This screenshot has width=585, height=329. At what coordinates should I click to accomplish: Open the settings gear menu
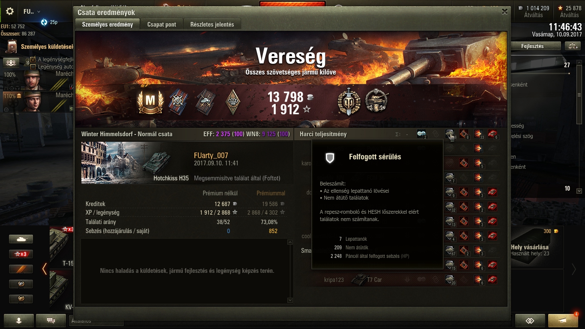pos(9,11)
